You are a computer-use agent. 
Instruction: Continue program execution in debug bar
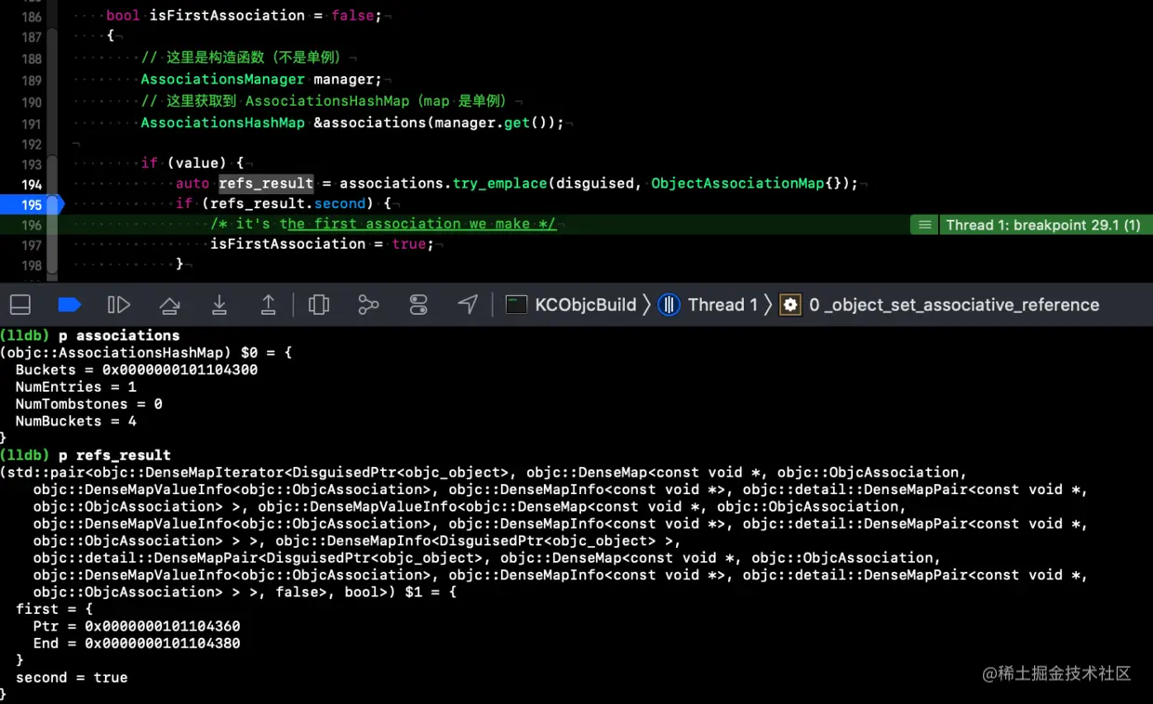(x=119, y=305)
